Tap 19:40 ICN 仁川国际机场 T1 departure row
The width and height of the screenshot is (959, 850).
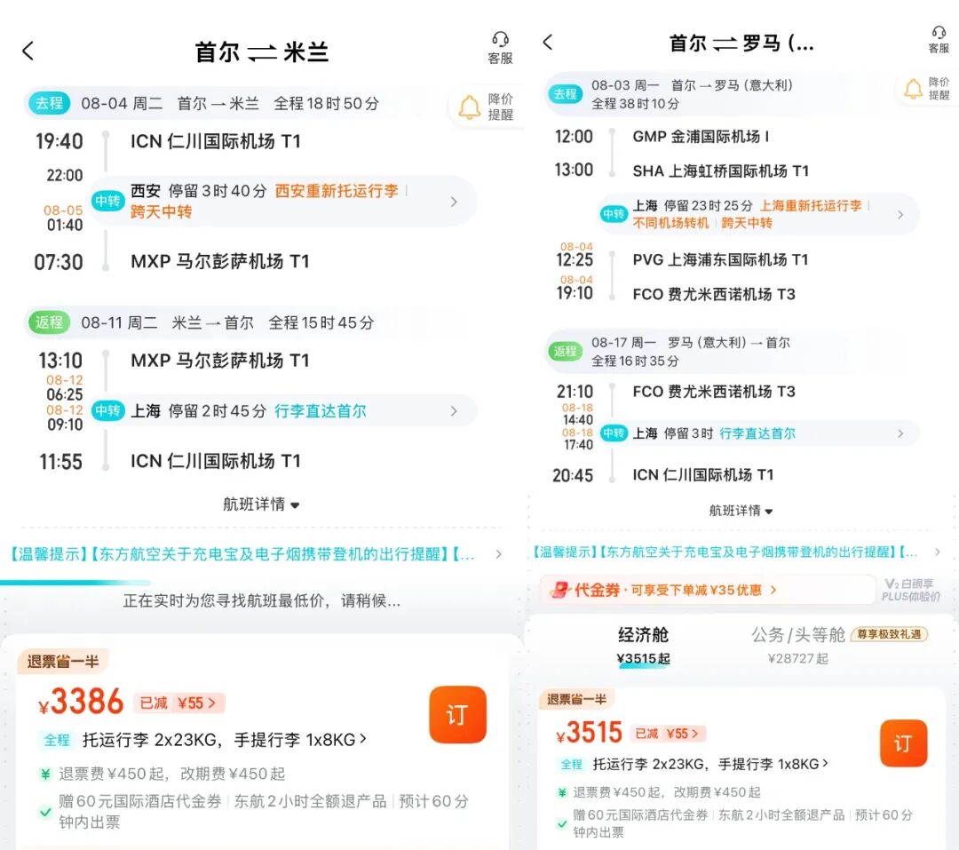[168, 141]
